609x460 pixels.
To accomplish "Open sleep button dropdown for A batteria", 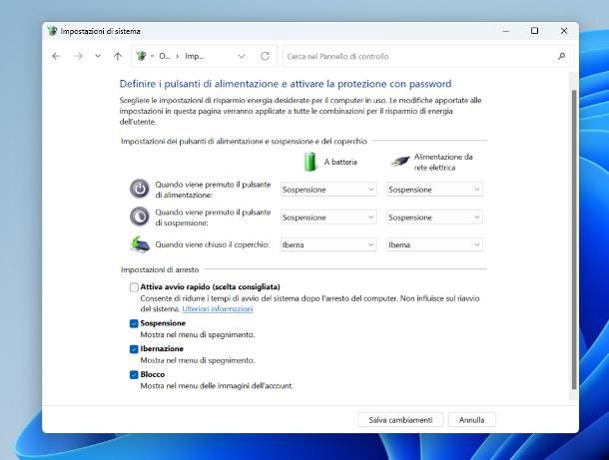I will tap(328, 218).
